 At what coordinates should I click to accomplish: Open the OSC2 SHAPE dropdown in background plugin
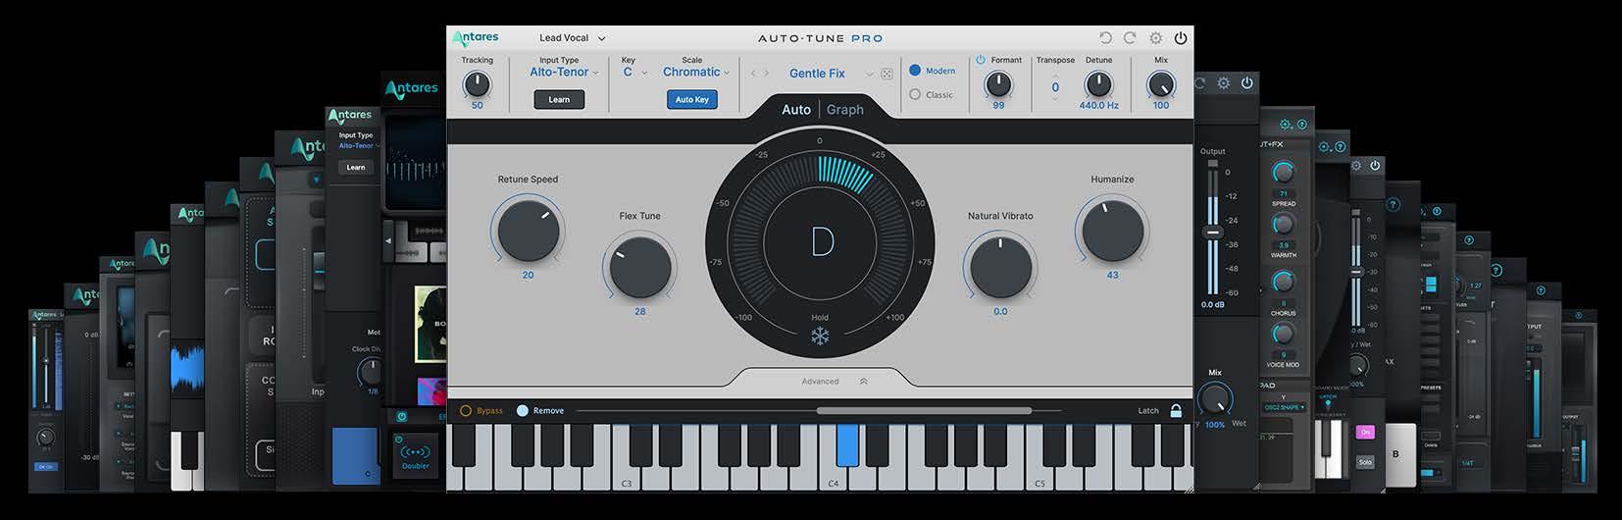click(1284, 407)
